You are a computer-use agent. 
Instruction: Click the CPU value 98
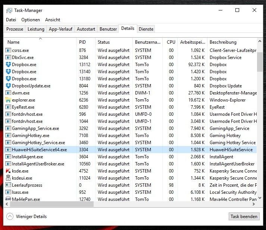tap(171, 185)
